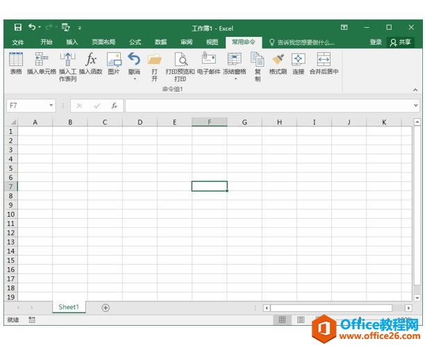Open Ribbon Display Options button
This screenshot has width=425, height=348.
344,27
